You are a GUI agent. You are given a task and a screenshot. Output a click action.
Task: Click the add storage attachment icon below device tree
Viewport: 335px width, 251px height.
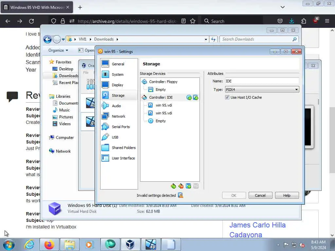188,186
